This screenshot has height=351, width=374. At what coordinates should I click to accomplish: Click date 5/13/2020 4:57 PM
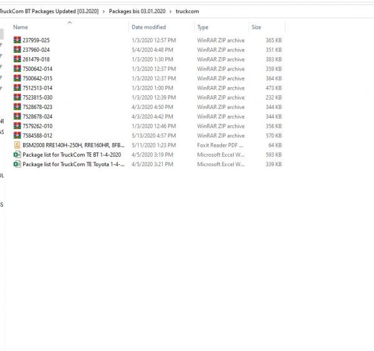coord(154,136)
